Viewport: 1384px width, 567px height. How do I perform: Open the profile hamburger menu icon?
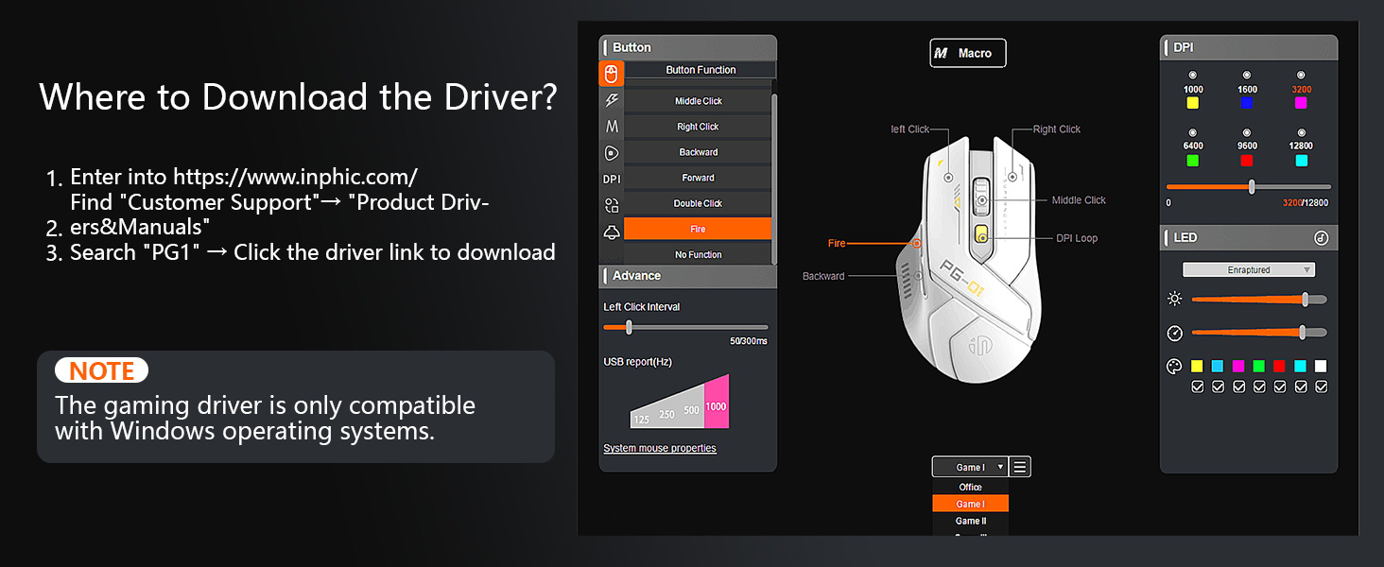tap(1019, 467)
